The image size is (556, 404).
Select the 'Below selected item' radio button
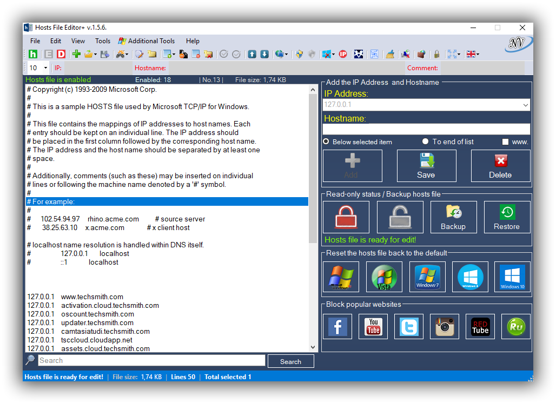(x=326, y=142)
